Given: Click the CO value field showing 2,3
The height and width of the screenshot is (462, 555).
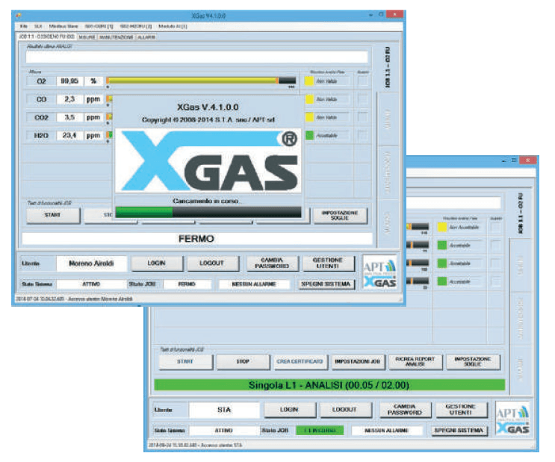Looking at the screenshot, I should click(69, 99).
